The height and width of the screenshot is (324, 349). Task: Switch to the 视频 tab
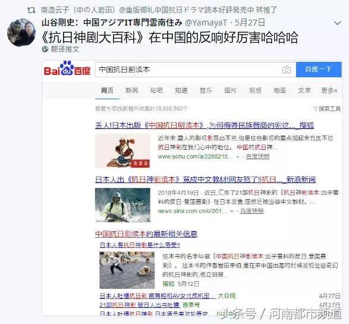coord(255,90)
